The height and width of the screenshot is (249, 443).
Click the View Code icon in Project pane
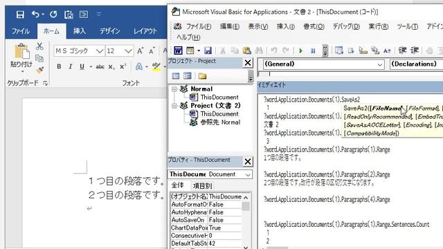[176, 75]
